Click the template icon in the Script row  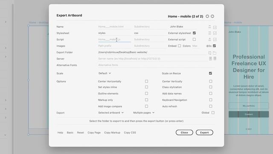tap(209, 39)
